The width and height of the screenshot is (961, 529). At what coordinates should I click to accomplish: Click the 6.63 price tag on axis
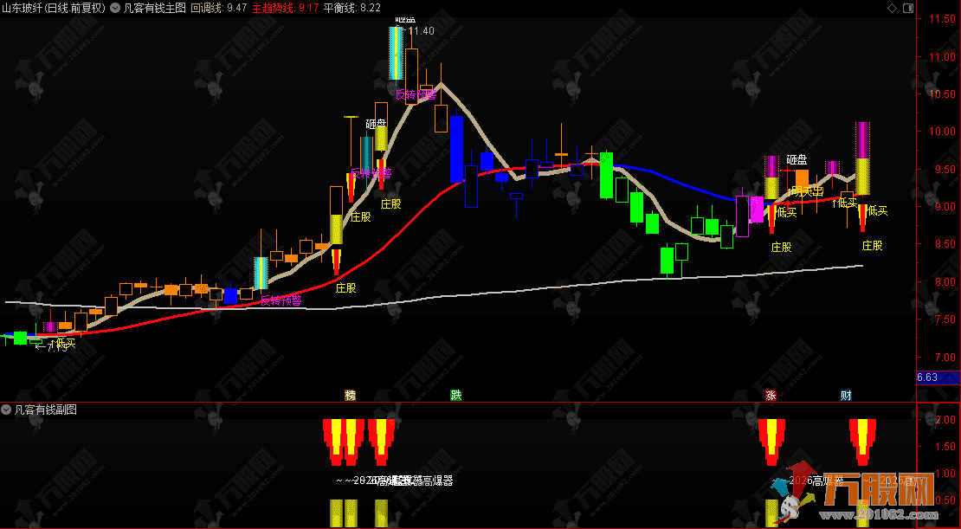927,377
